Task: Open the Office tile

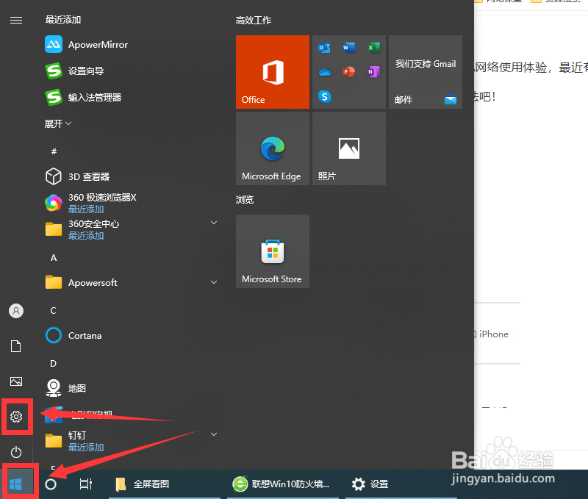Action: [x=273, y=72]
